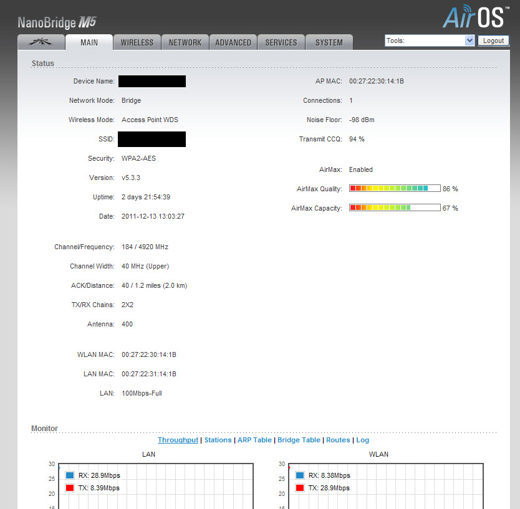Switch to the SYSTEM tab

click(x=329, y=42)
